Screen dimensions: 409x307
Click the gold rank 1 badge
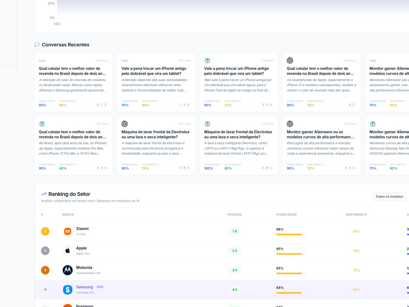click(45, 231)
